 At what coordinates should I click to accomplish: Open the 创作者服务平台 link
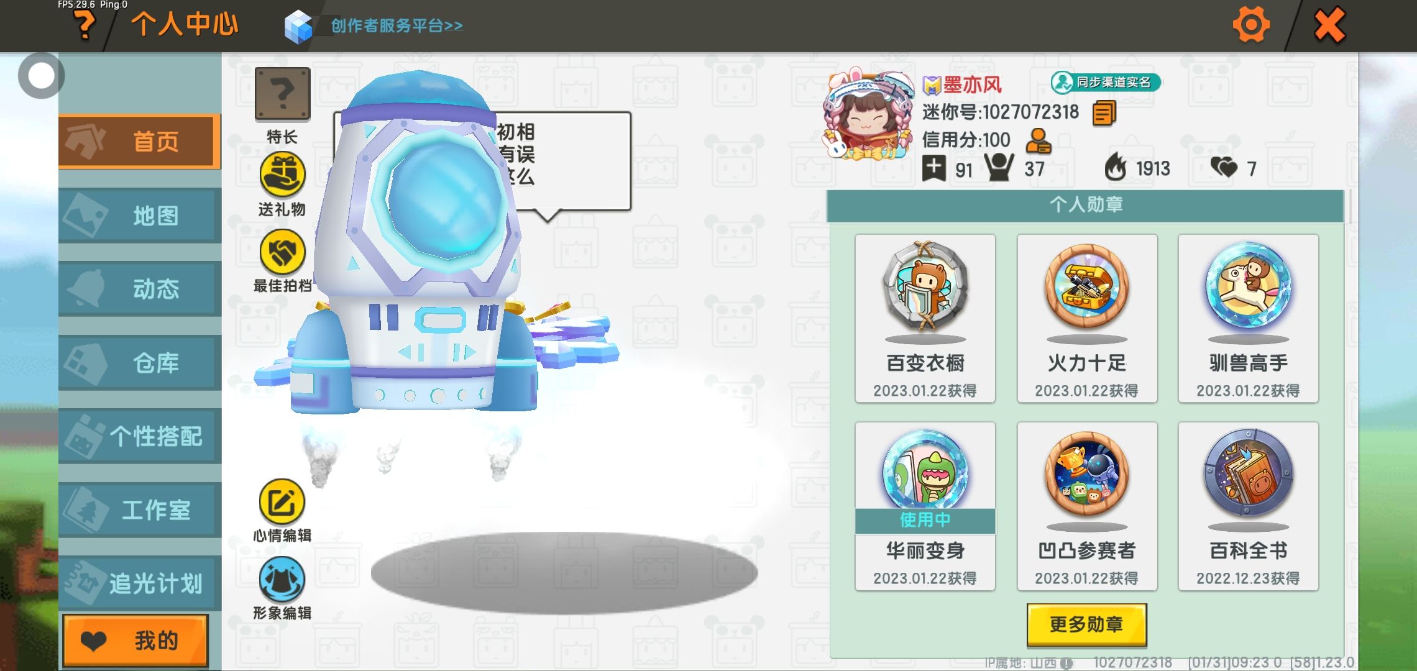397,26
